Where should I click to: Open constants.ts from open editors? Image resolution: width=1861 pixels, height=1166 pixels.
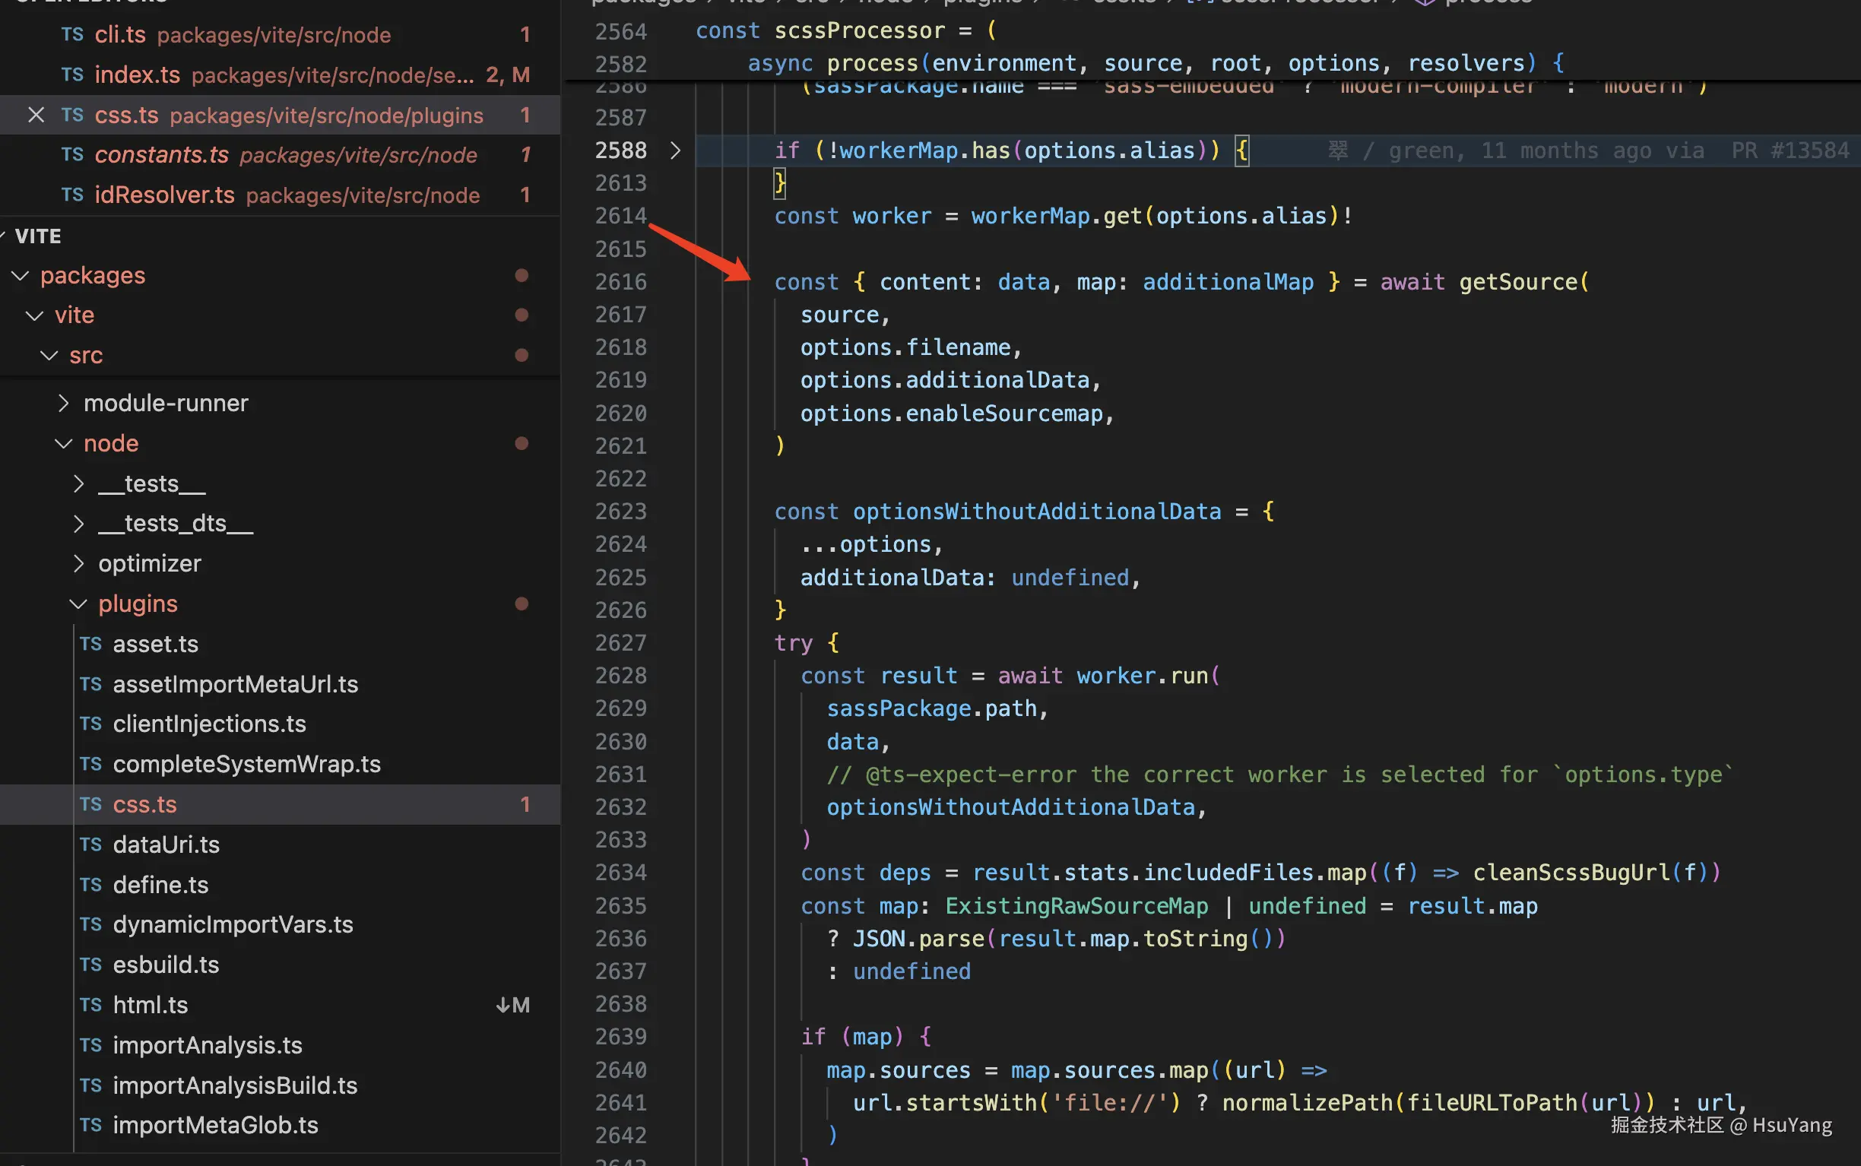pyautogui.click(x=161, y=155)
